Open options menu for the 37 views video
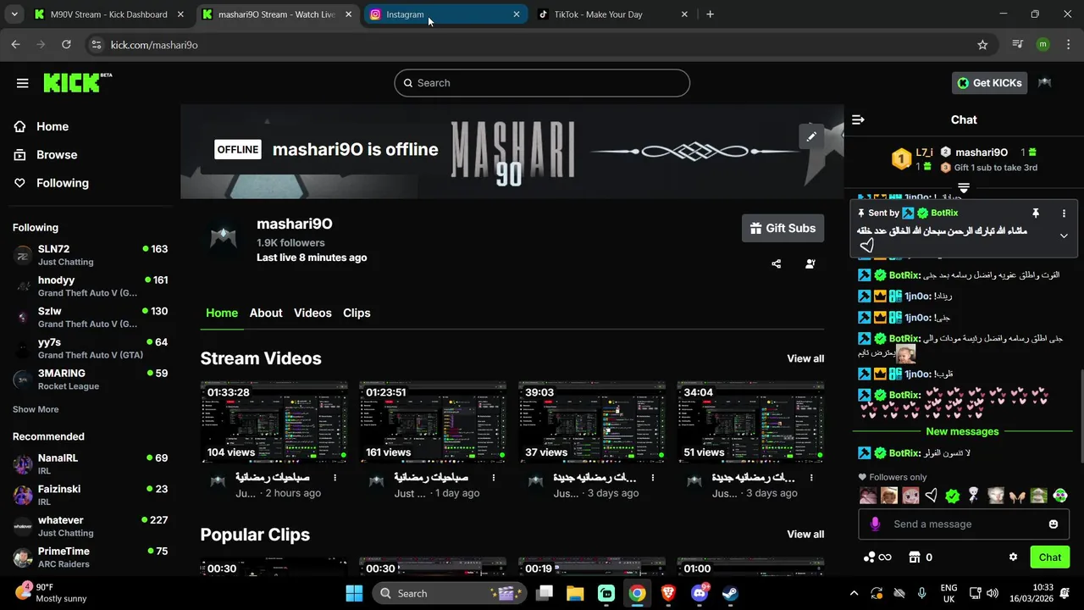 tap(652, 478)
